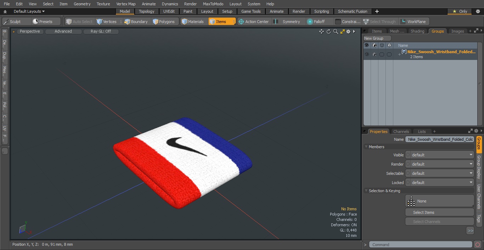Click the viewport rotate icon
Viewport: 484px width, 250px height.
[x=328, y=32]
